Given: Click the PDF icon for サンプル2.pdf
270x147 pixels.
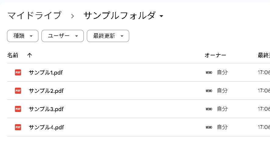Looking at the screenshot, I should [18, 91].
